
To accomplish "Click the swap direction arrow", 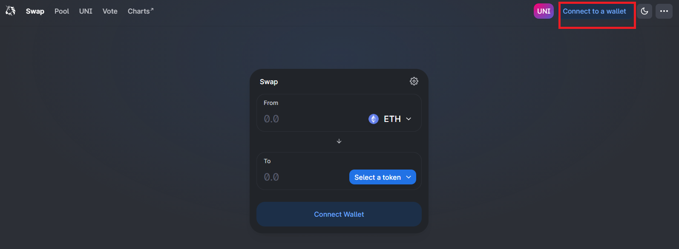I will 339,141.
